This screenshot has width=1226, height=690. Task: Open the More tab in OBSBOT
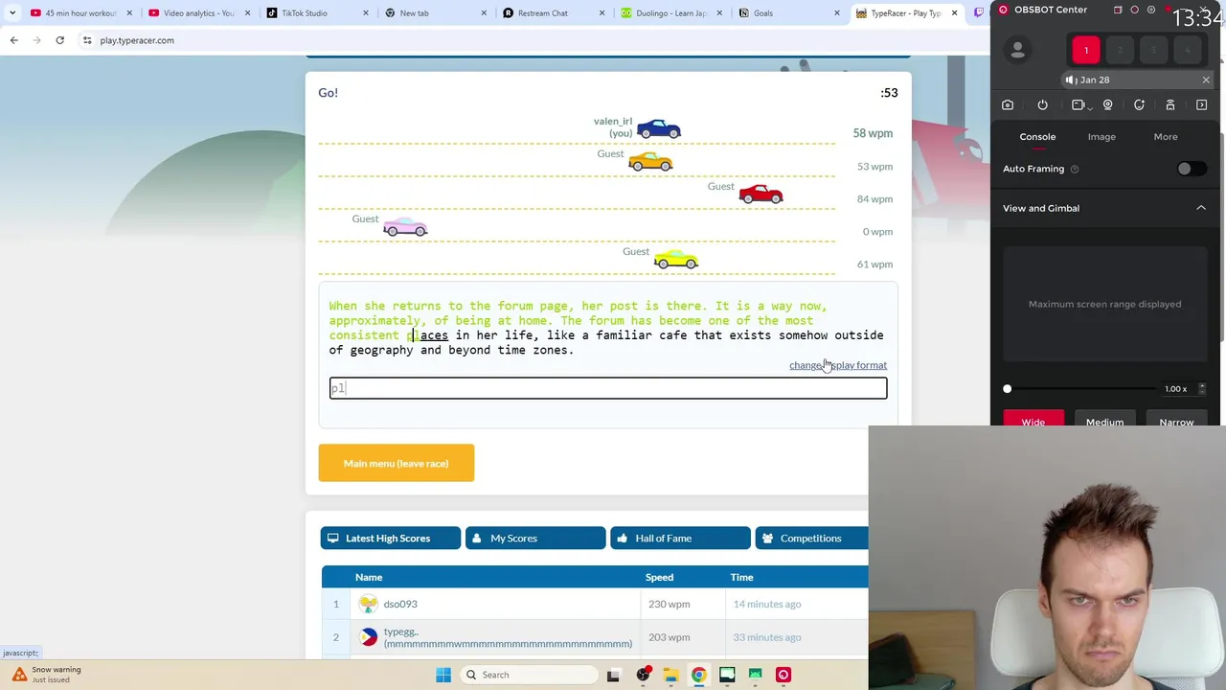click(1166, 137)
